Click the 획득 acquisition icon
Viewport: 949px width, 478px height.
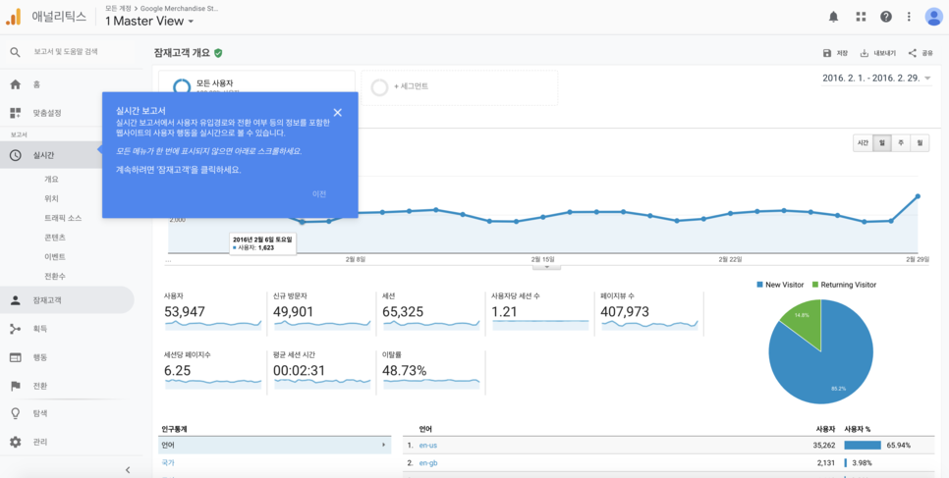[x=16, y=329]
